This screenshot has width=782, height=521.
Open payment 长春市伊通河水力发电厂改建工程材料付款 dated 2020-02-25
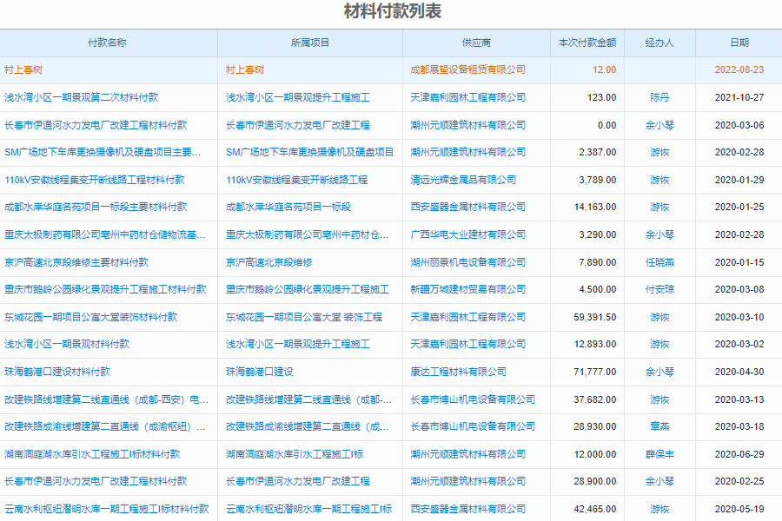[x=96, y=481]
